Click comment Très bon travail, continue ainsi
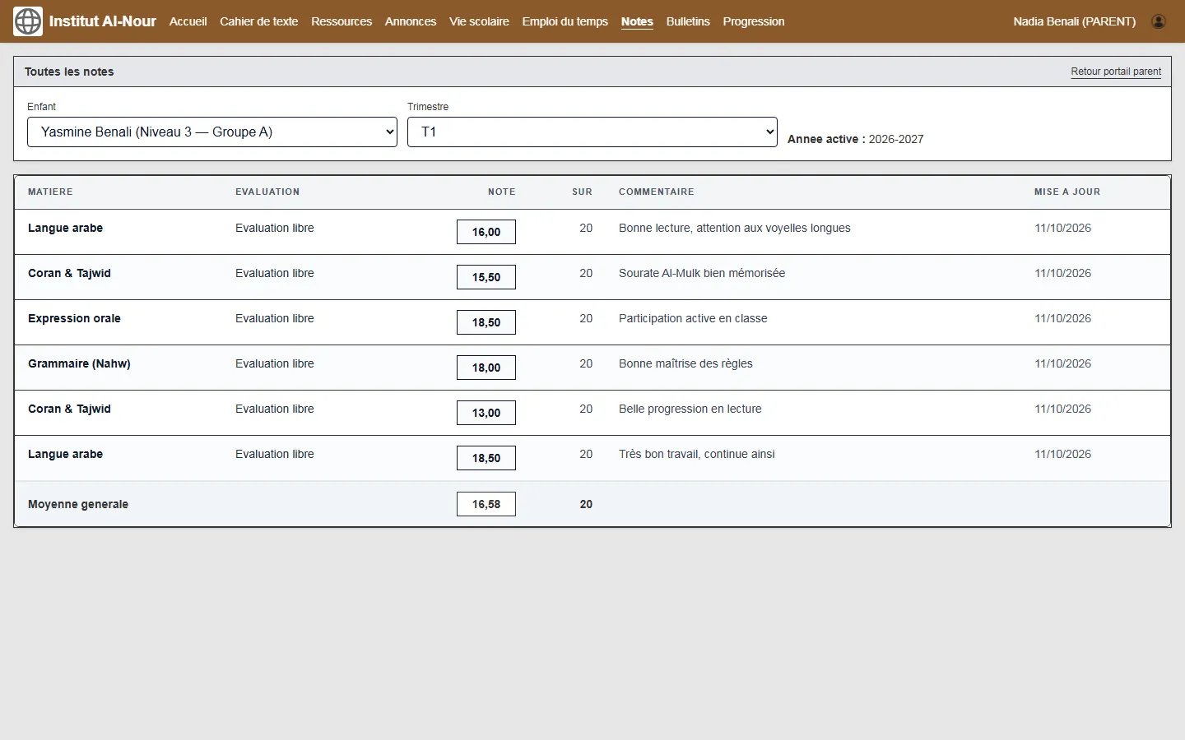 [697, 454]
